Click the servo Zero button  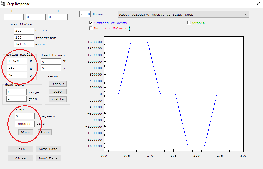click(x=57, y=91)
